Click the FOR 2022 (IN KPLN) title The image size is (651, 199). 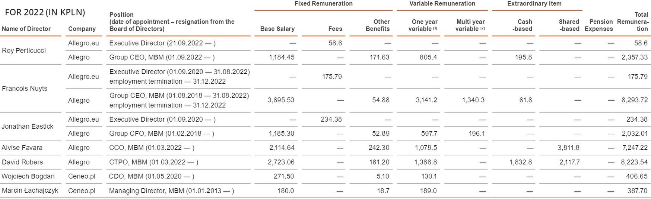click(45, 12)
